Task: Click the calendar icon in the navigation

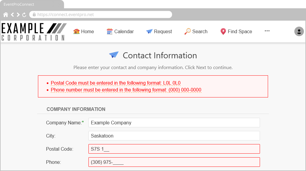Action: point(110,31)
